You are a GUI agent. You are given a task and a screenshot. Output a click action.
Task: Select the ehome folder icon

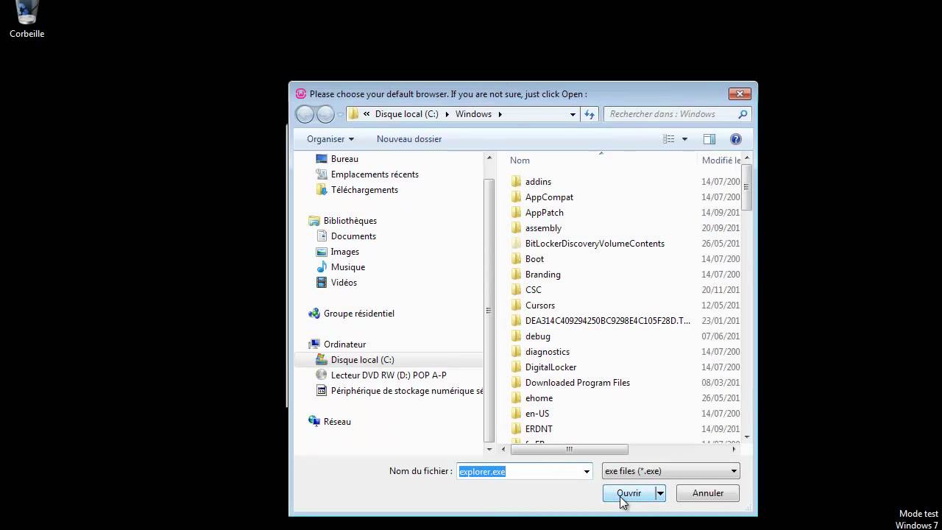pos(516,398)
